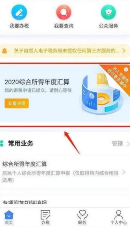Tap the green 常用业务 section marker icon
This screenshot has width=130, height=227.
[2, 143]
